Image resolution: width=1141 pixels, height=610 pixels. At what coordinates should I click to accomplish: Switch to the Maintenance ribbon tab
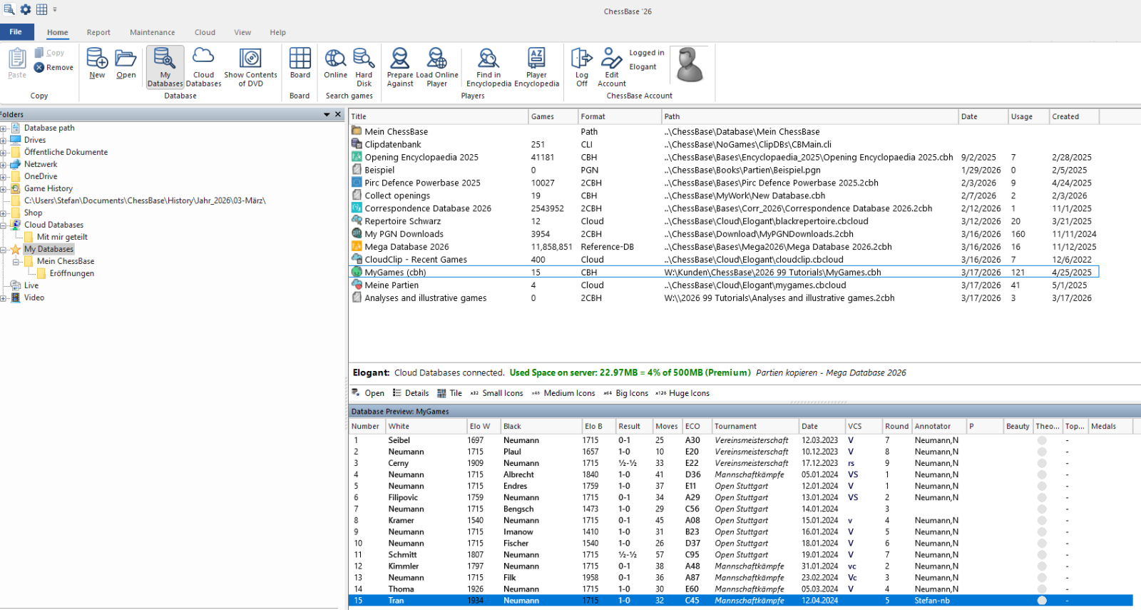click(x=152, y=32)
